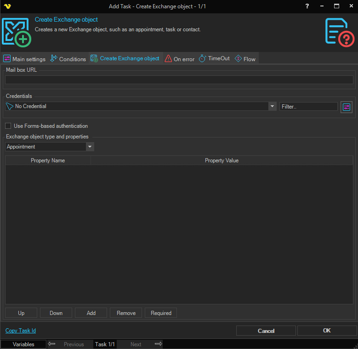
Task: Click the stopwatch TimeOut tab icon
Action: tap(202, 59)
